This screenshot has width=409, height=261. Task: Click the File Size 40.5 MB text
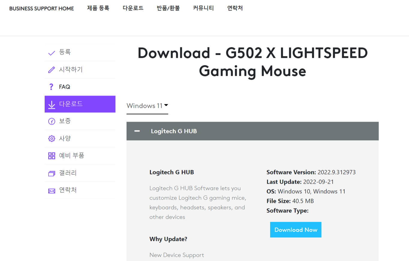click(x=290, y=201)
